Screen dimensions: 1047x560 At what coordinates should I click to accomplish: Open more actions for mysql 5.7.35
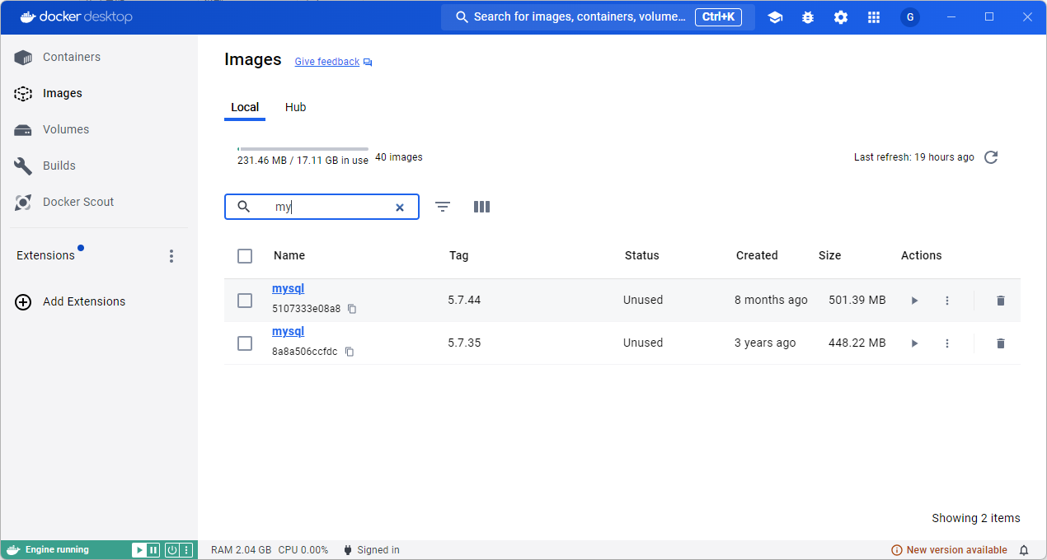tap(947, 343)
